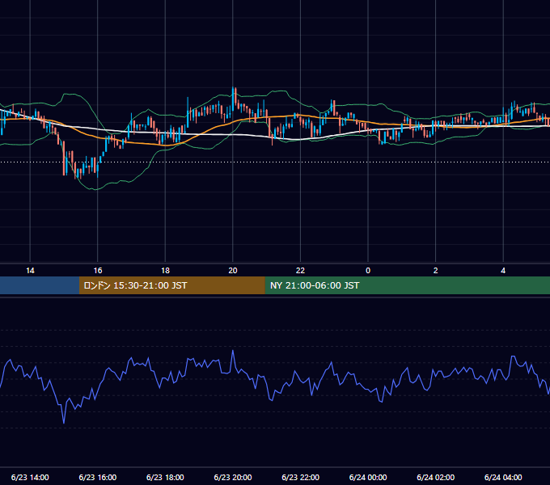Click the 6/23 20:00 label on oscillator axis
550x485 pixels.
point(233,477)
